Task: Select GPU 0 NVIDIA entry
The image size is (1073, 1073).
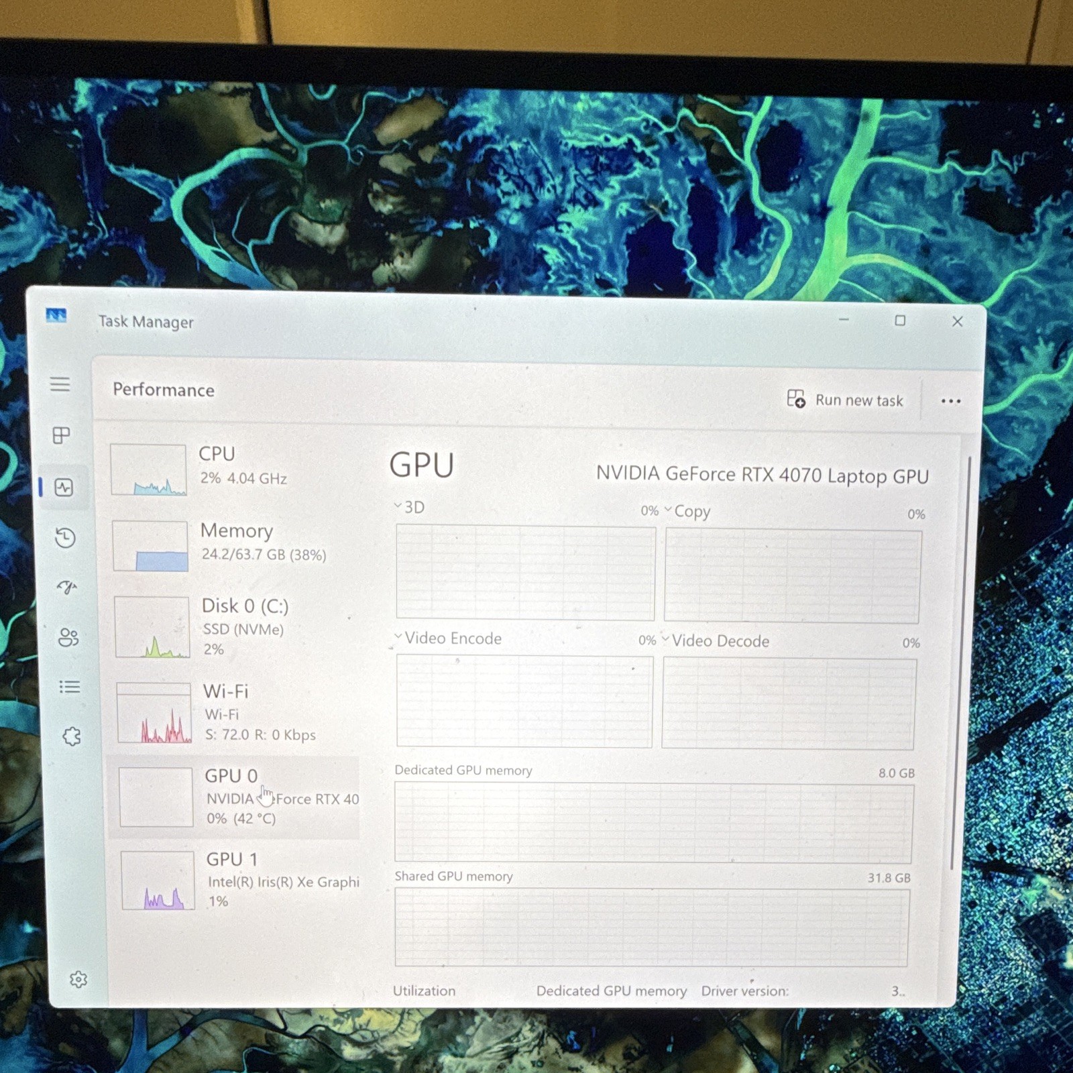Action: click(x=234, y=797)
